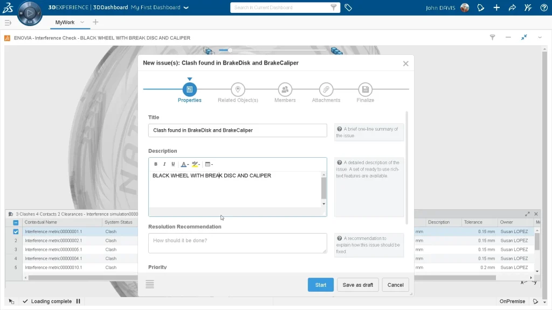Open the insert table dropdown

(x=209, y=164)
